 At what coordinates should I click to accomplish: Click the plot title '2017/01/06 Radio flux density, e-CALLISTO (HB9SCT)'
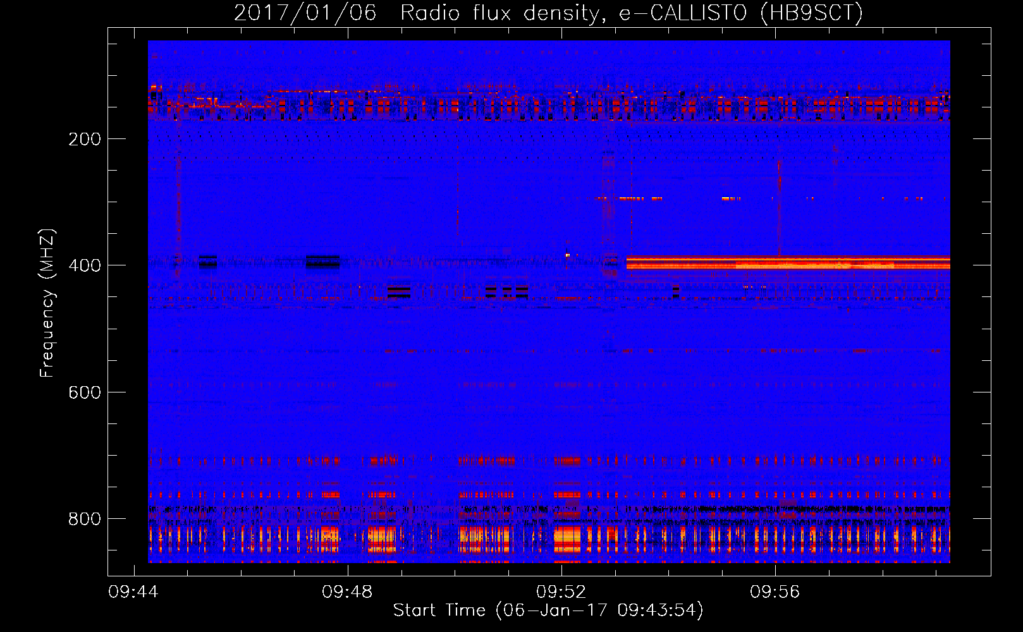(x=548, y=13)
